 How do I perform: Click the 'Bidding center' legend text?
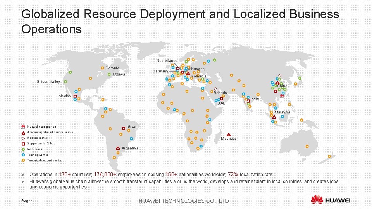click(37, 138)
